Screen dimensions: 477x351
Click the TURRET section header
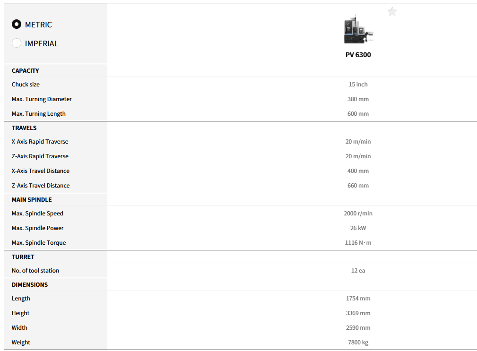(23, 257)
